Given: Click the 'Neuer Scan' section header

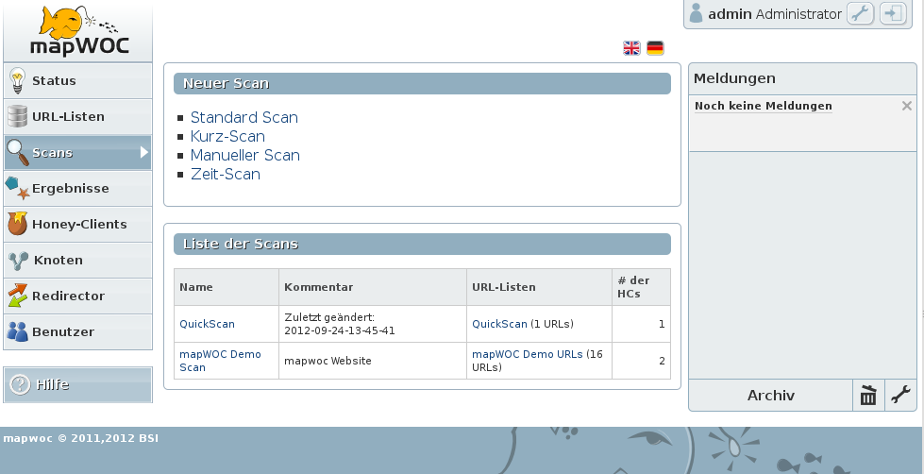Looking at the screenshot, I should 422,84.
